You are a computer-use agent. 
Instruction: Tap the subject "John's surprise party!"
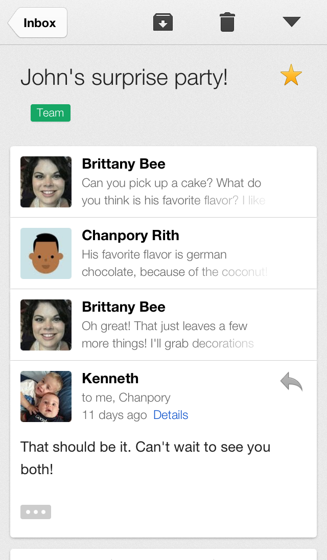(124, 78)
